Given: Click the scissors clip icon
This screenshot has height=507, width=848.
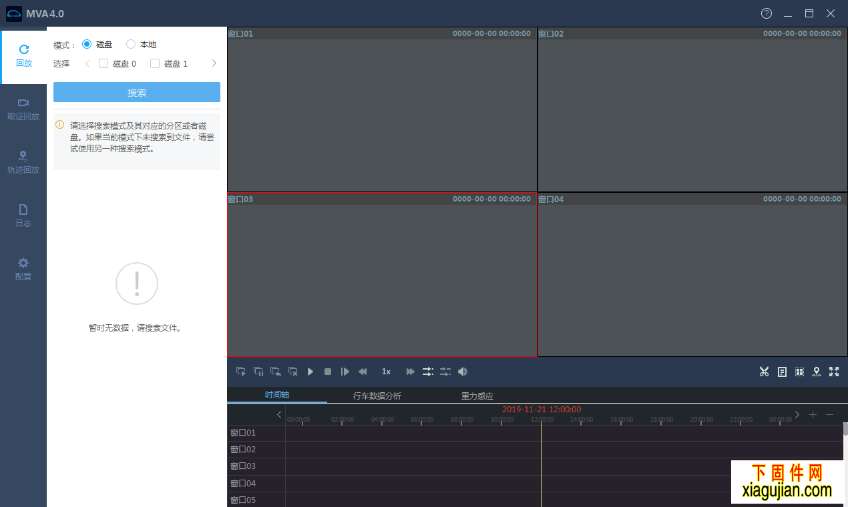Looking at the screenshot, I should (765, 372).
